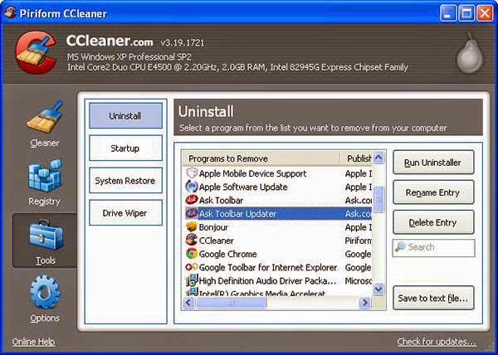Click the High Definition Audio Driver icon

192,280
